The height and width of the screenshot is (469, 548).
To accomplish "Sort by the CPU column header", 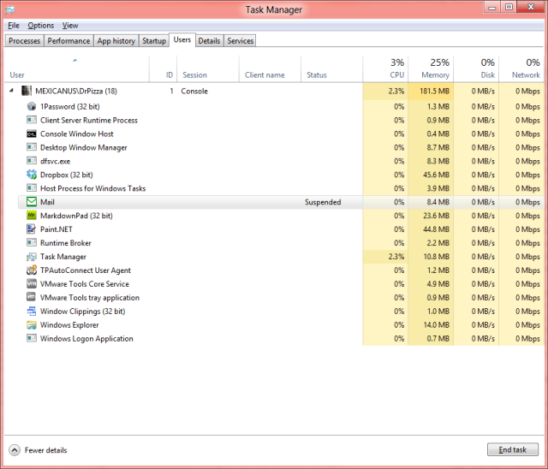I will coord(385,68).
